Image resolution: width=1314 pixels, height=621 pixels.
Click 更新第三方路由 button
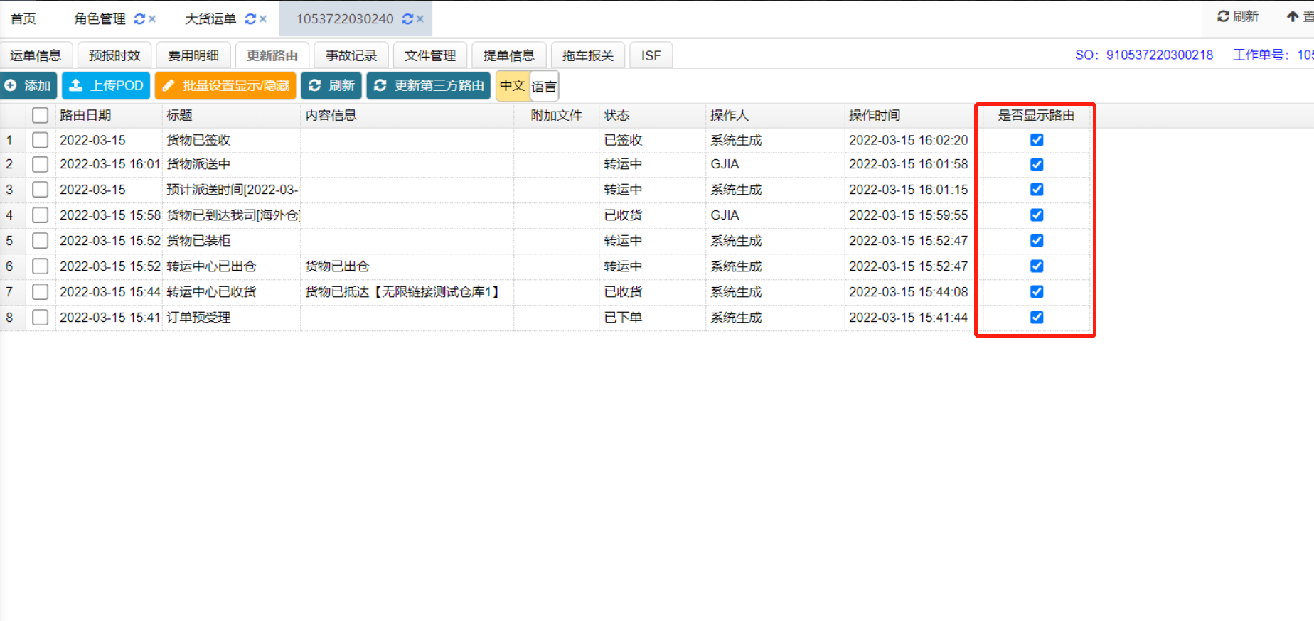tap(429, 86)
